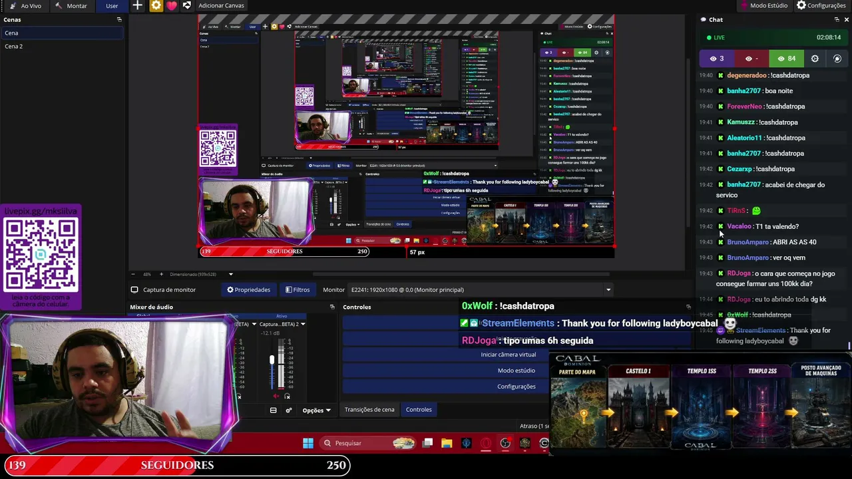The width and height of the screenshot is (852, 479).
Task: Toggle mute on Captura BETA 2 channel
Action: coord(277,397)
